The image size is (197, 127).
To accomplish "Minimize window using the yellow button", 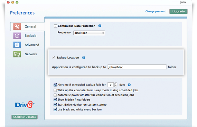I will 13,2.
